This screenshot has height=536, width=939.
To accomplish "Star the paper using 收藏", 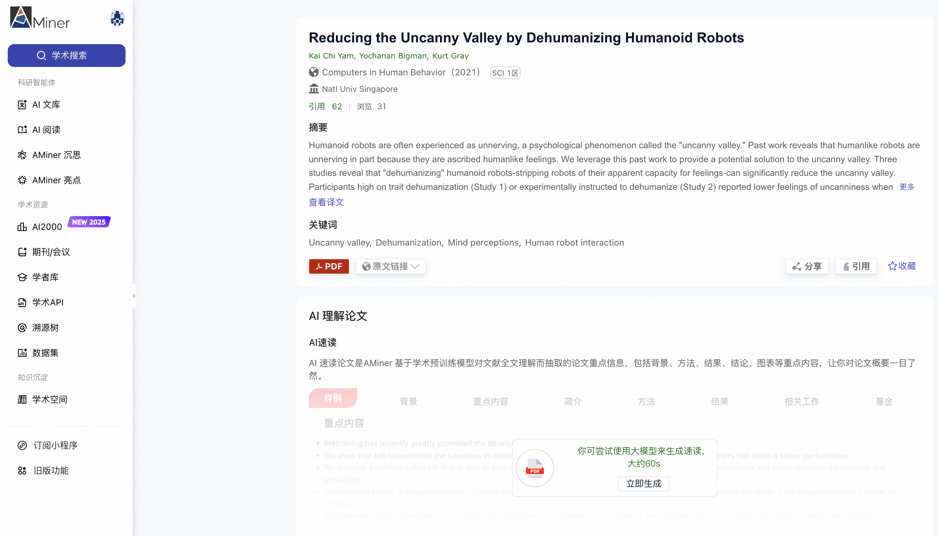I will pos(901,266).
